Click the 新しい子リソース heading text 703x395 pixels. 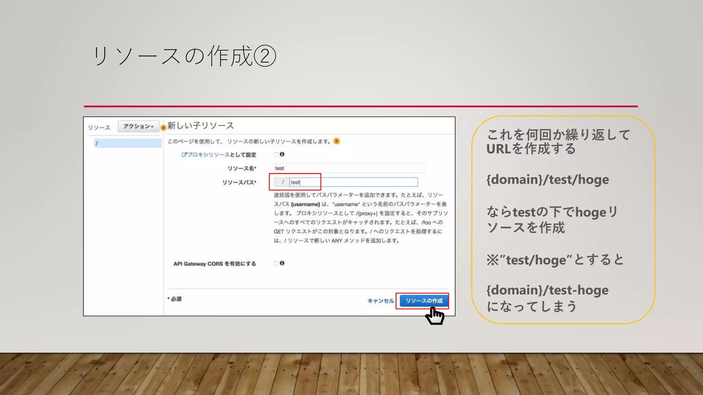point(201,125)
